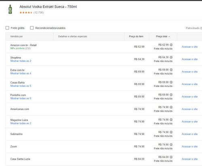
Task: Click the star rating of the vodka
Action: click(26, 12)
